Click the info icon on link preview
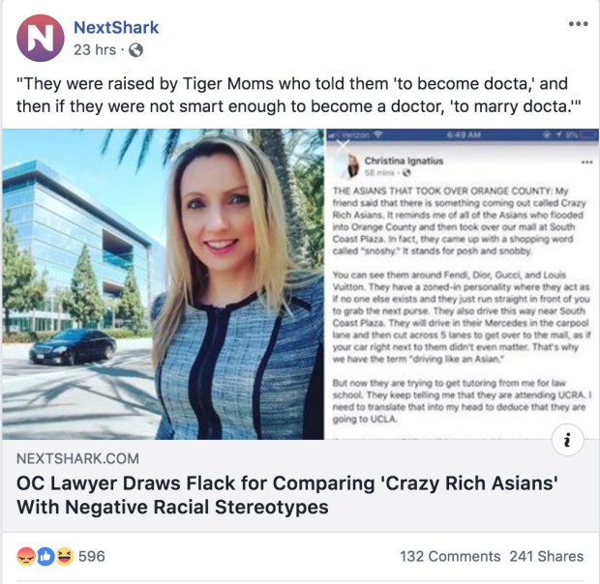The width and height of the screenshot is (600, 584). [x=569, y=441]
